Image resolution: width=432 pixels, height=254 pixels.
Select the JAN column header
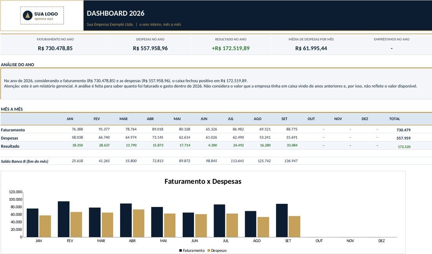tap(70, 119)
